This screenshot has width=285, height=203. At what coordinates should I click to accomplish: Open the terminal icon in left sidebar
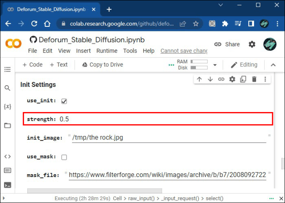pos(7,185)
